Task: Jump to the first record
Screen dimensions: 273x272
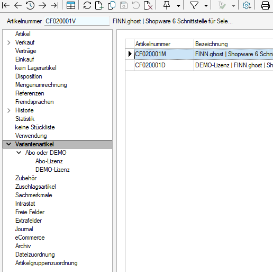Action: pyautogui.click(x=6, y=5)
